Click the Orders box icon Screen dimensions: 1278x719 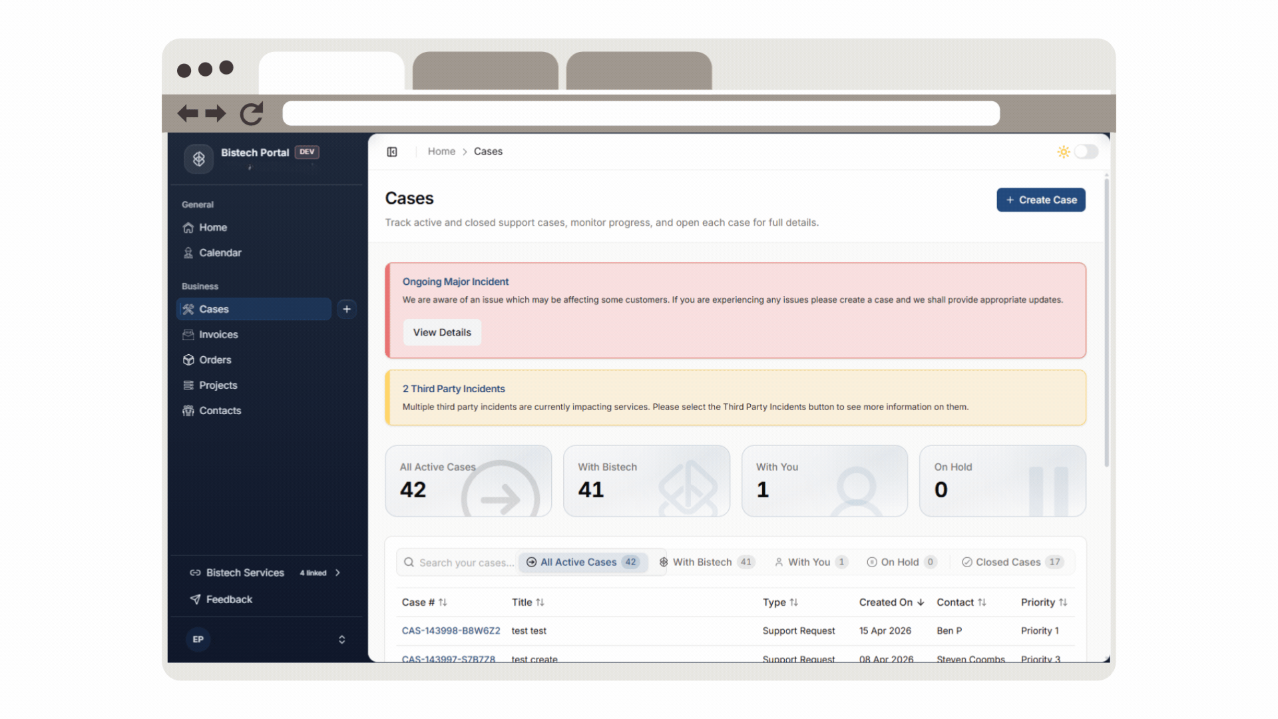pyautogui.click(x=188, y=359)
